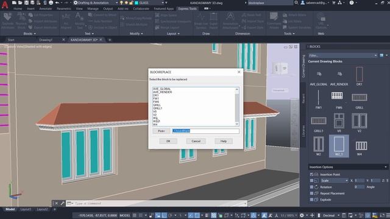Click the Plot printer icon
Viewport: 390px width, 219px height.
51,2
